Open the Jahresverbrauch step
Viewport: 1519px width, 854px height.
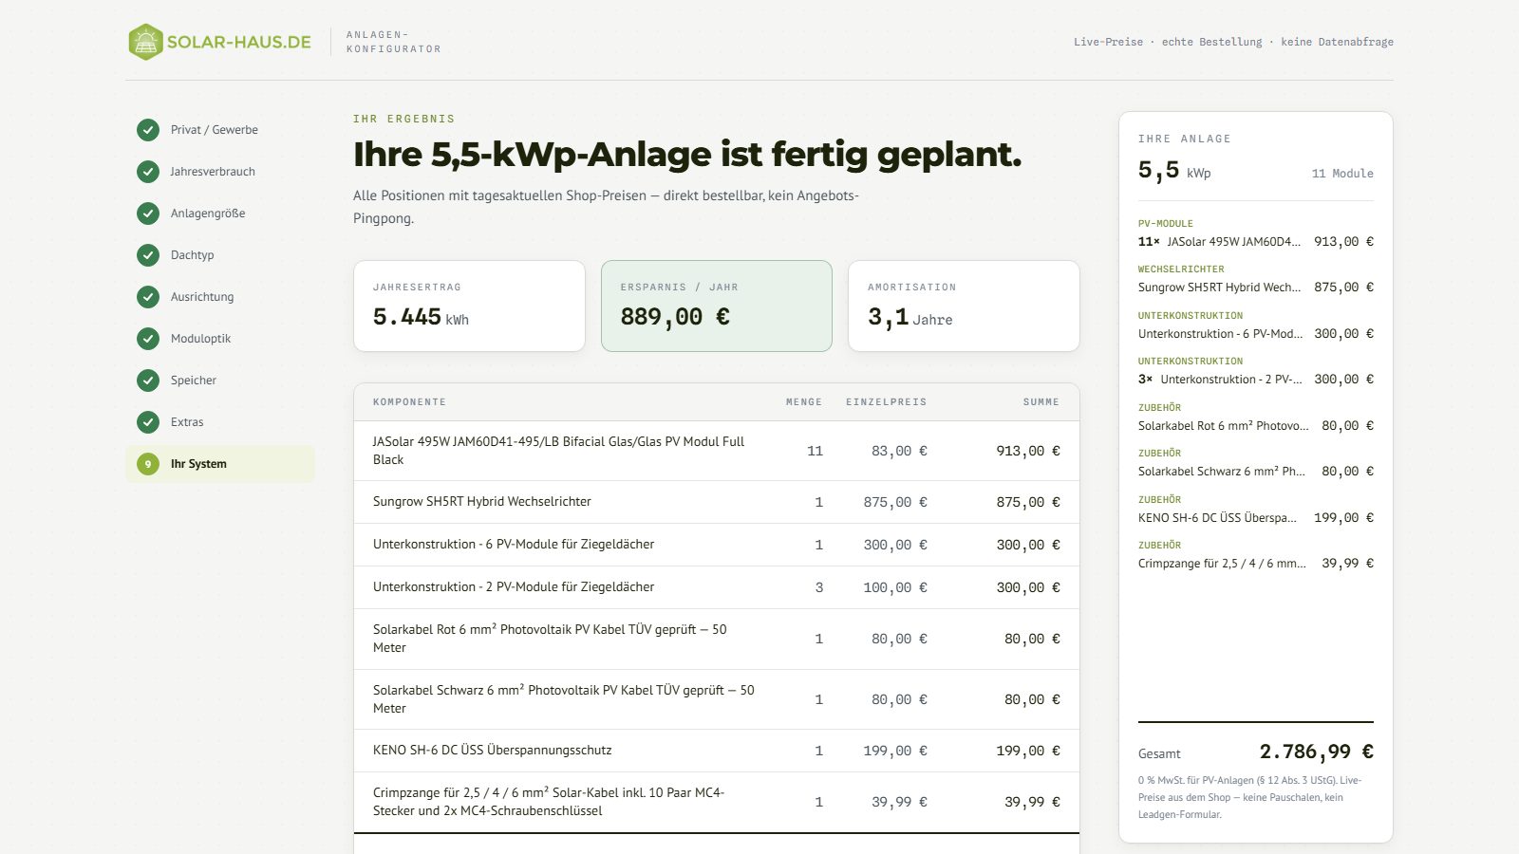point(220,172)
